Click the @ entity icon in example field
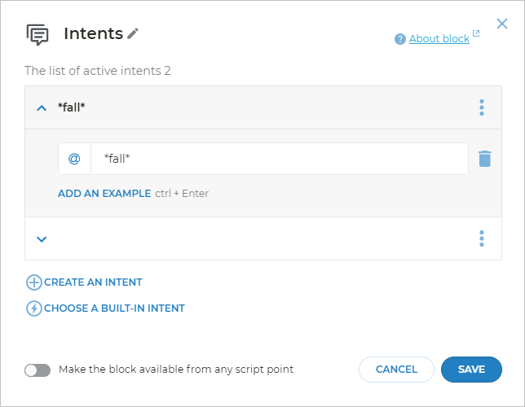Screen dimensions: 525x407 pyautogui.click(x=74, y=159)
